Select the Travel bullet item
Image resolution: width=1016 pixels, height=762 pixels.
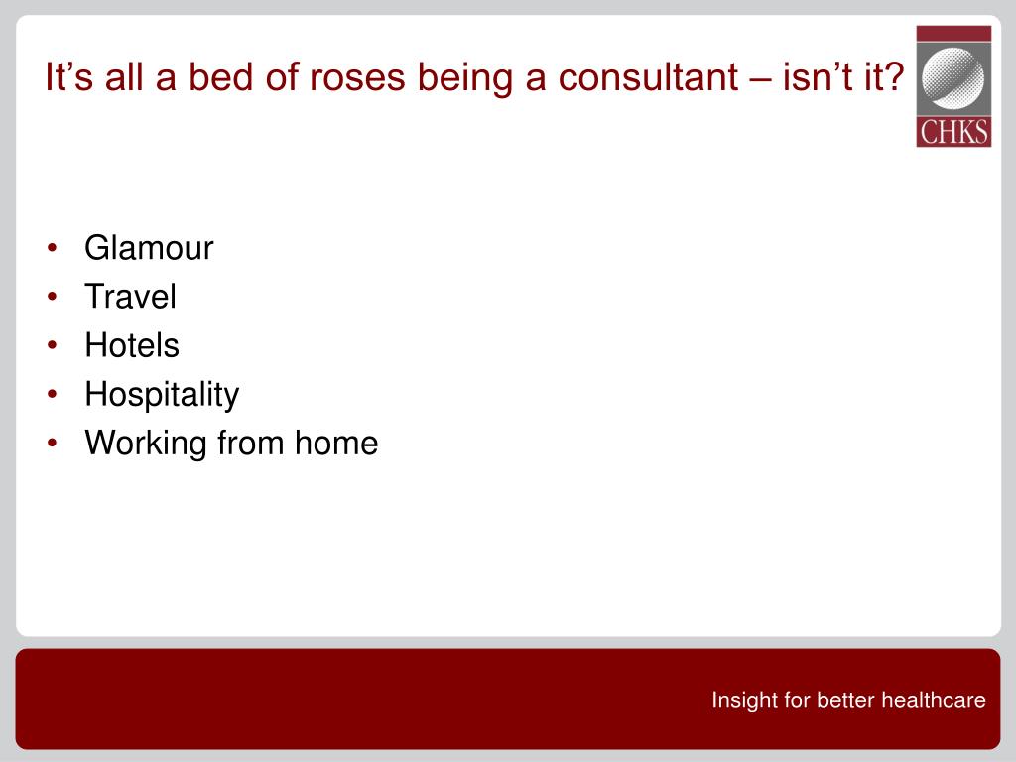[x=130, y=296]
